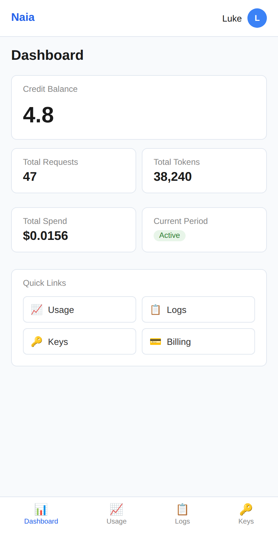Select the Keys icon in bottom nav

pyautogui.click(x=246, y=509)
